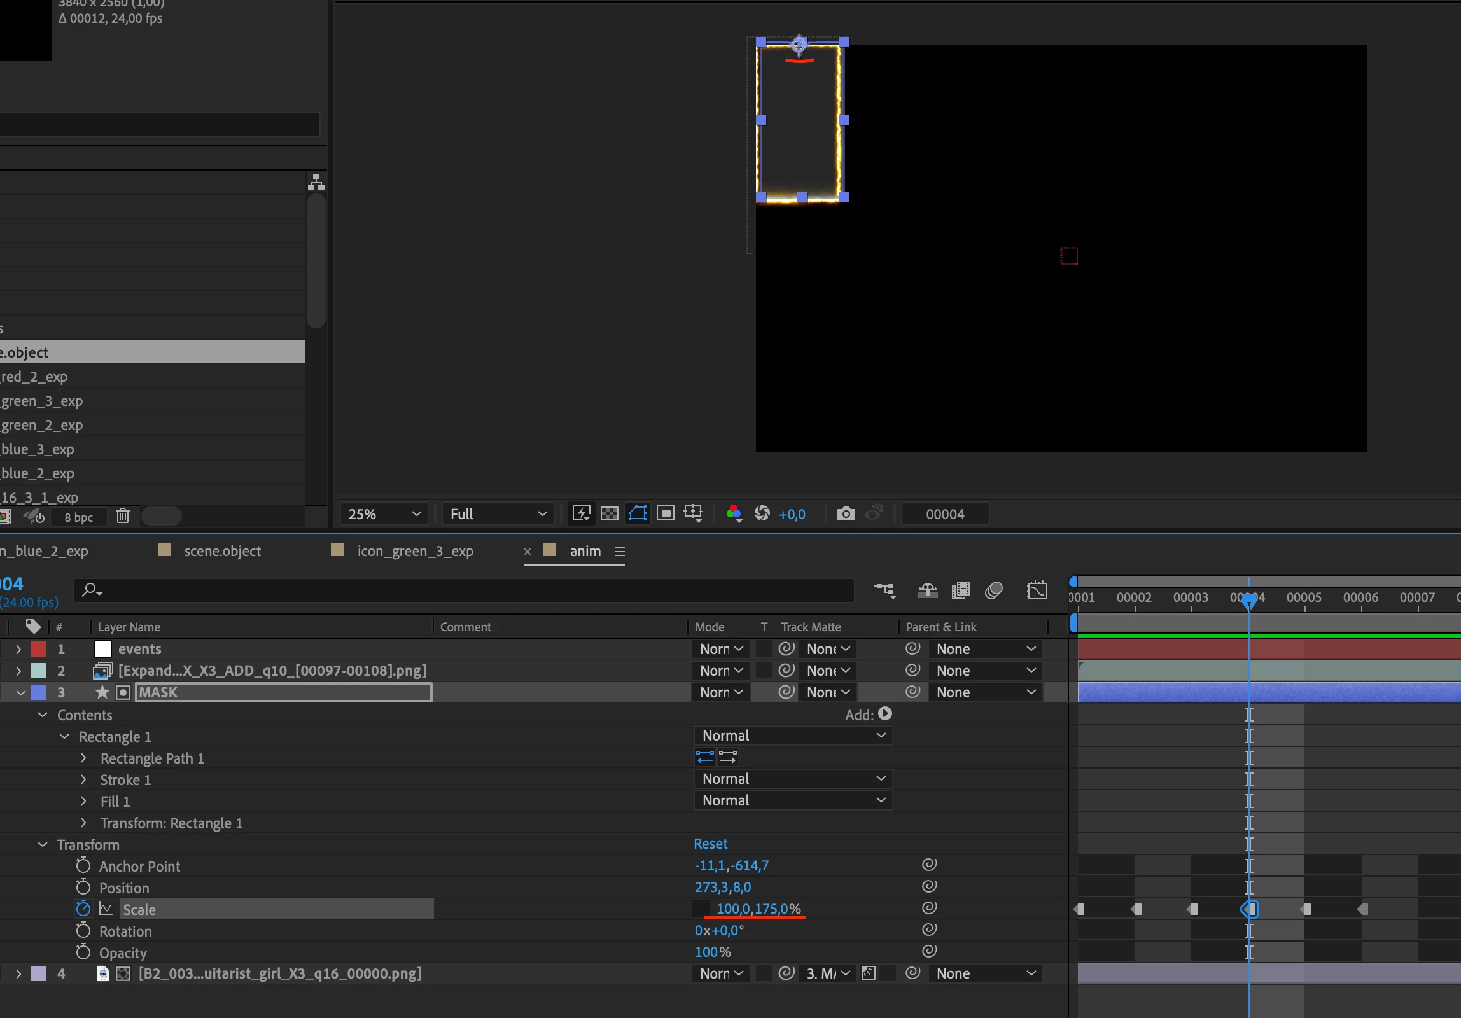Open the channel and color management icon

coord(734,513)
